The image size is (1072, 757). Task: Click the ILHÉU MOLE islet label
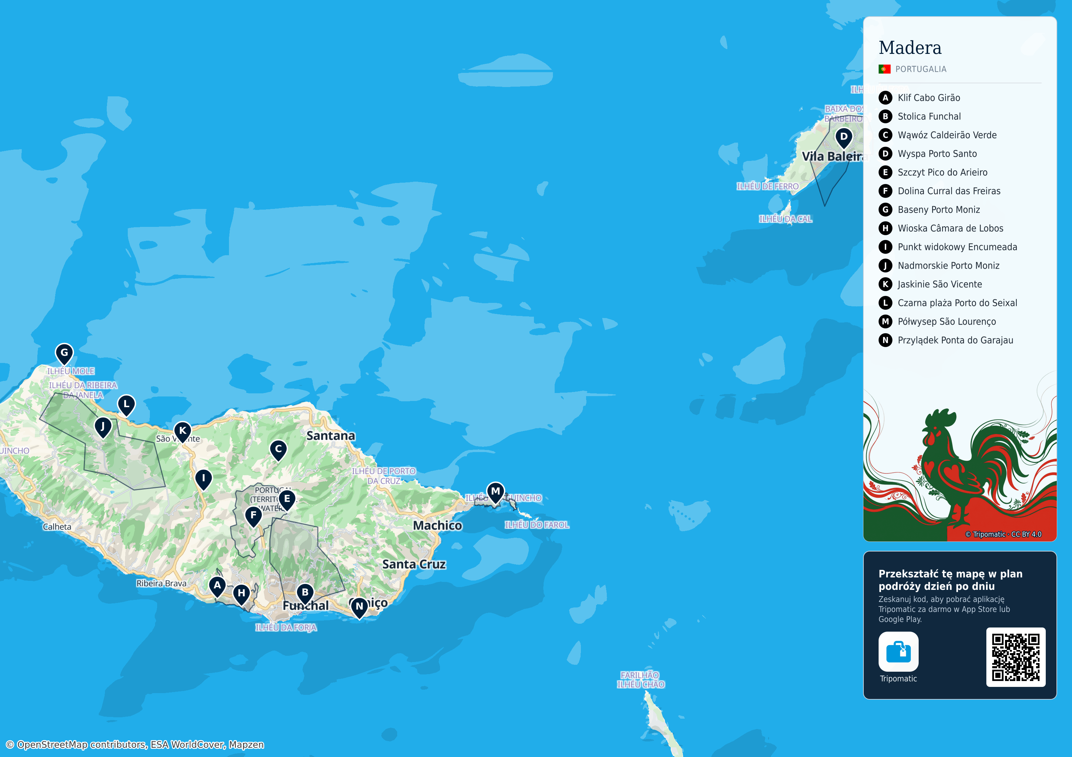coord(70,371)
